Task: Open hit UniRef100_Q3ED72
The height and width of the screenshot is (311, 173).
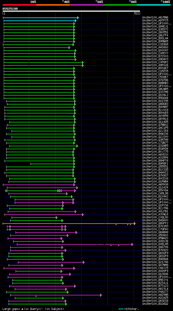Action: click(155, 29)
